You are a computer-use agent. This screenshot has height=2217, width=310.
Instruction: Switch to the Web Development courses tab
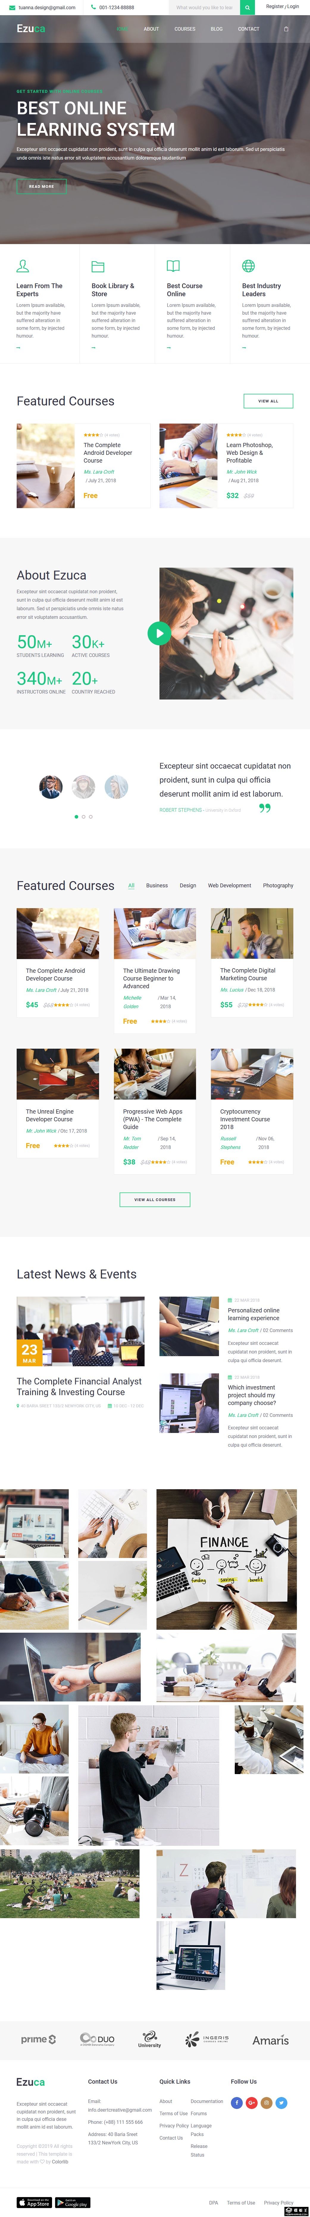(x=229, y=886)
